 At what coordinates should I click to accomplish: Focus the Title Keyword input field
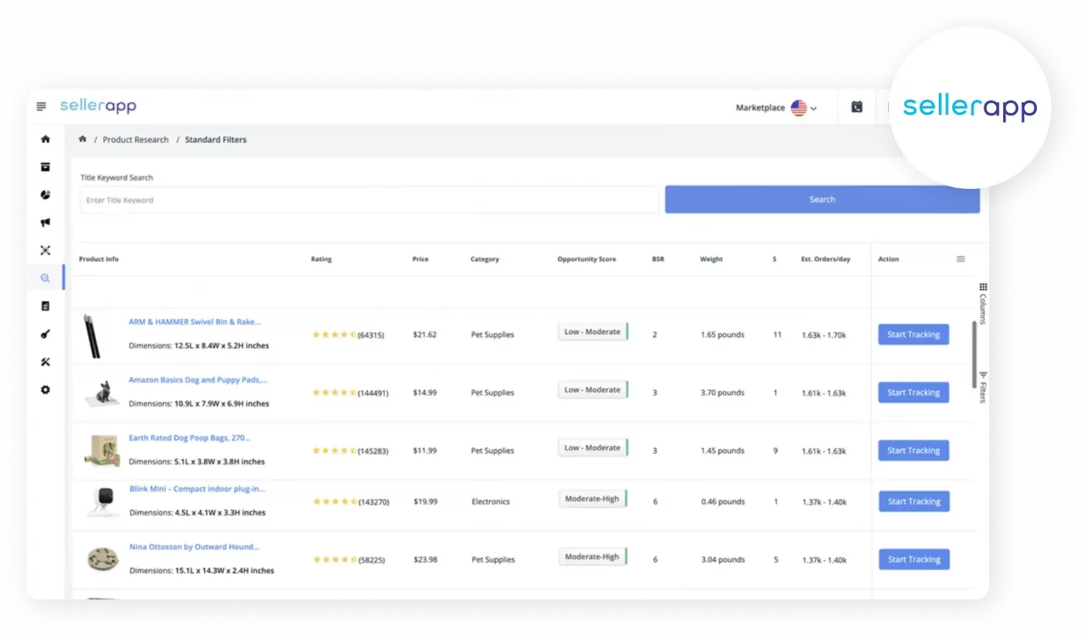pyautogui.click(x=369, y=200)
